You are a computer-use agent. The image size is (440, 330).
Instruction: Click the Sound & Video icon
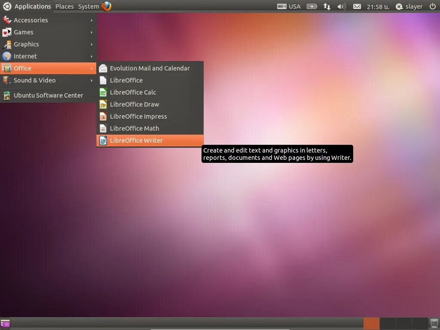[x=7, y=80]
